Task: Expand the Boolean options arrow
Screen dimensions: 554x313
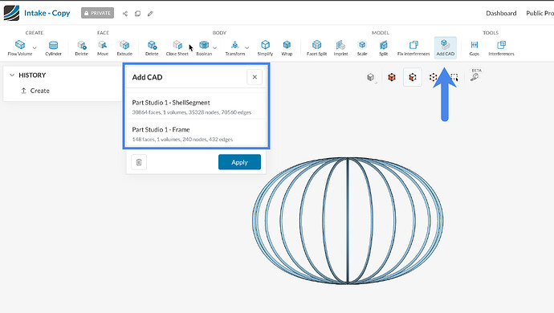Action: click(x=215, y=47)
